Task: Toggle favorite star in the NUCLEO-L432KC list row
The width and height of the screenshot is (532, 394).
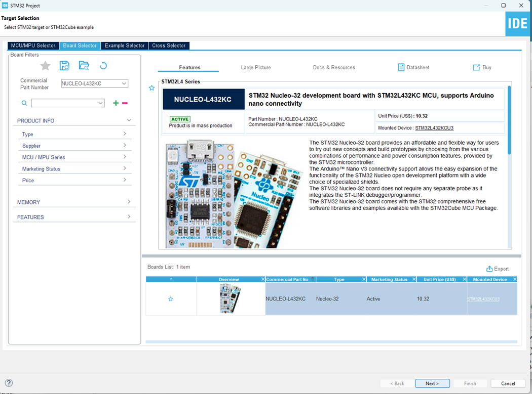Action: tap(171, 299)
